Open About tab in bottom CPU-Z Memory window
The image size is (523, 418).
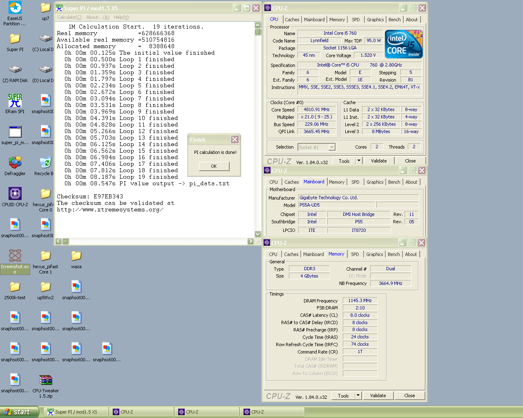(x=411, y=254)
